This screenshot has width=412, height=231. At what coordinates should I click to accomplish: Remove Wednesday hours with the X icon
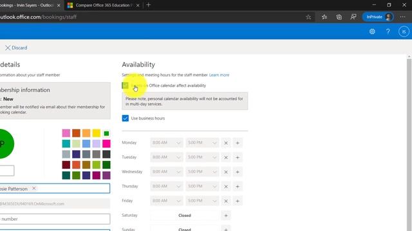click(x=226, y=172)
